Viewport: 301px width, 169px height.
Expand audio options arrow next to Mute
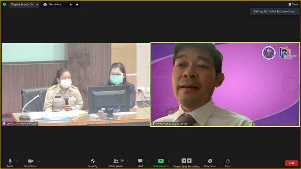tap(17, 161)
